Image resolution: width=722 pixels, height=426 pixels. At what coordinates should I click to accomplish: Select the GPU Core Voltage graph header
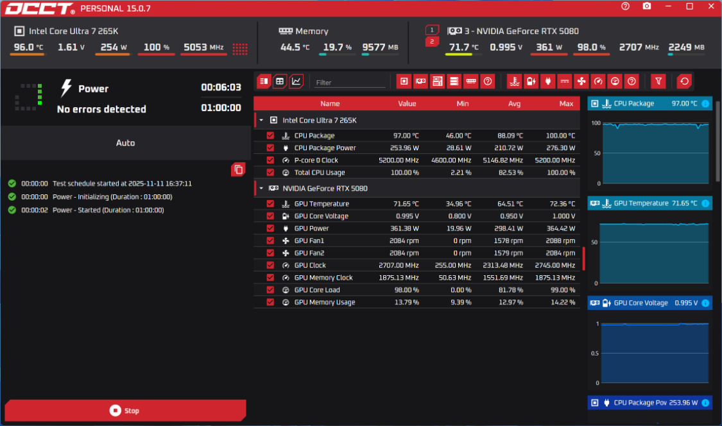pyautogui.click(x=649, y=303)
